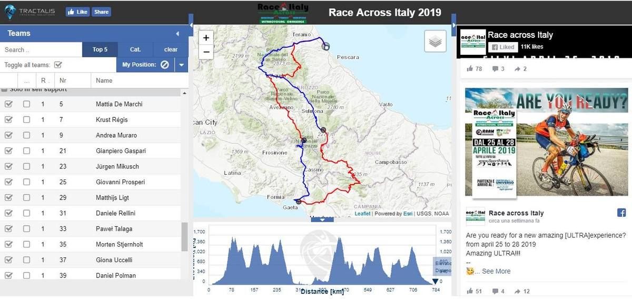Image resolution: width=632 pixels, height=299 pixels.
Task: Sort by the R.. column header
Action: pos(44,81)
